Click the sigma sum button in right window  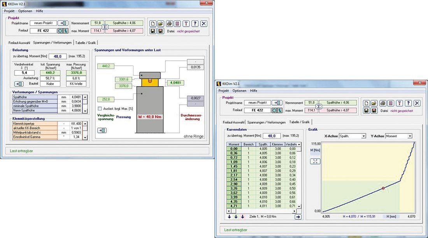pos(319,107)
